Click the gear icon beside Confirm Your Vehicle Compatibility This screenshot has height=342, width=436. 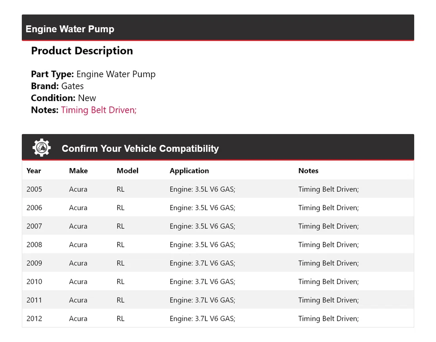(41, 148)
